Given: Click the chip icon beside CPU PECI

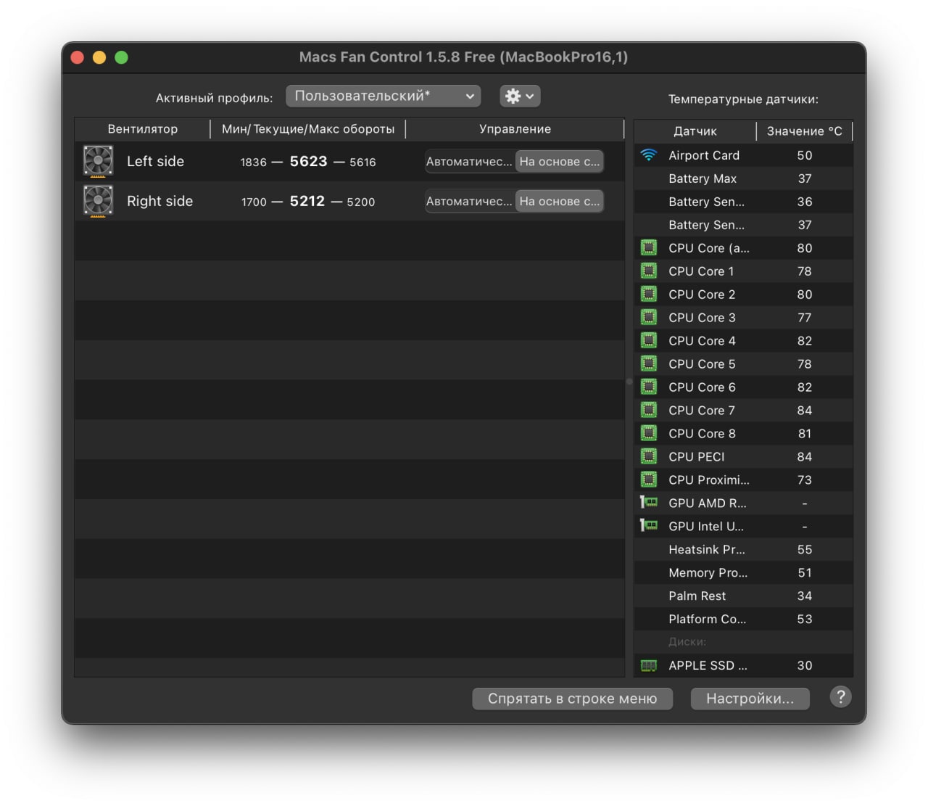Looking at the screenshot, I should click(649, 457).
